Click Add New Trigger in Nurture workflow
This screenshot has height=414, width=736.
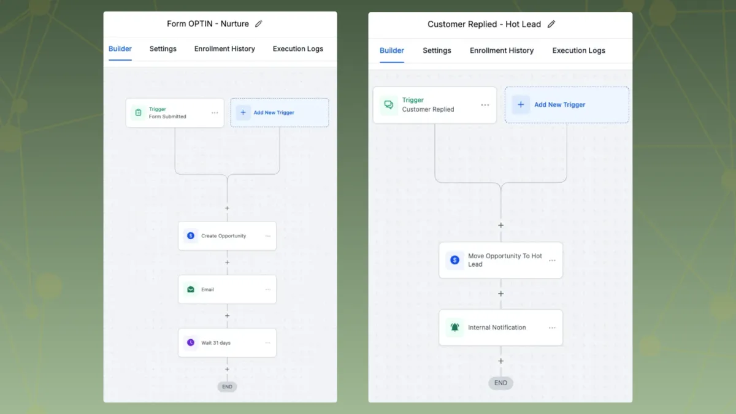point(280,113)
